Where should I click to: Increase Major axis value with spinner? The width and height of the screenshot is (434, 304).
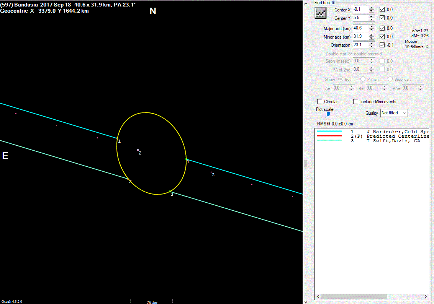pyautogui.click(x=372, y=26)
